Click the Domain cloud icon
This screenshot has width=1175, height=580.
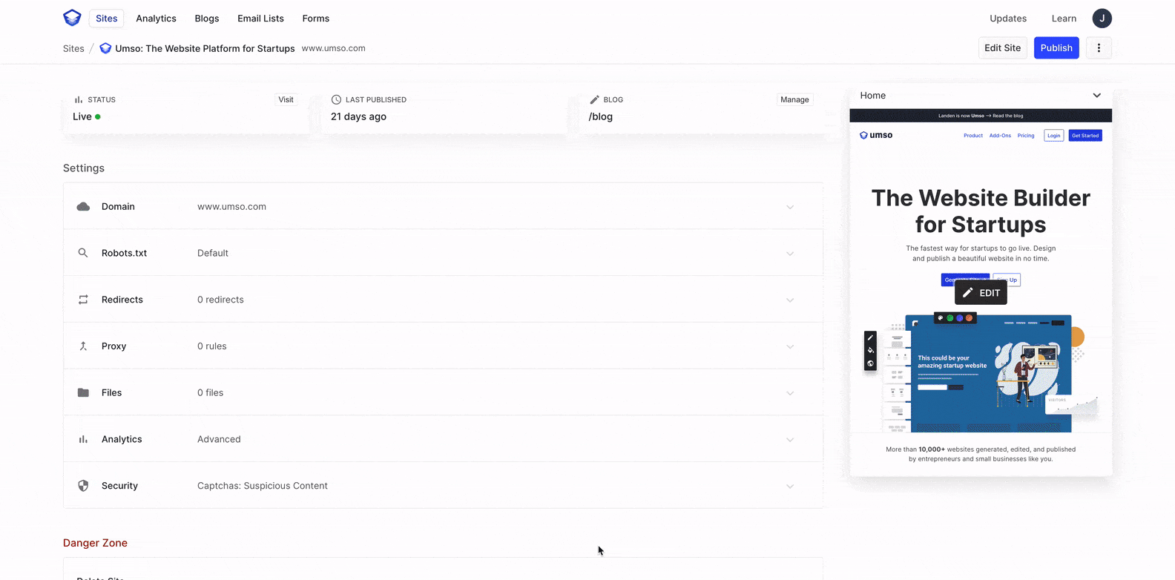click(x=83, y=207)
